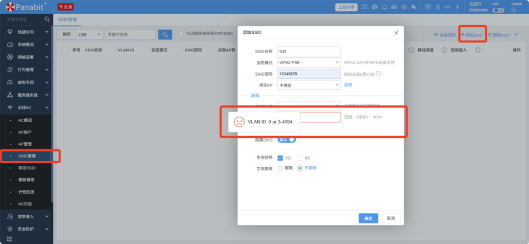Select the 不限制 radio option

click(x=300, y=168)
